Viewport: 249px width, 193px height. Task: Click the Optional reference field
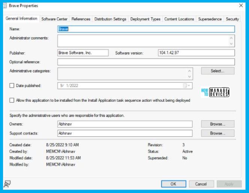coord(146,62)
